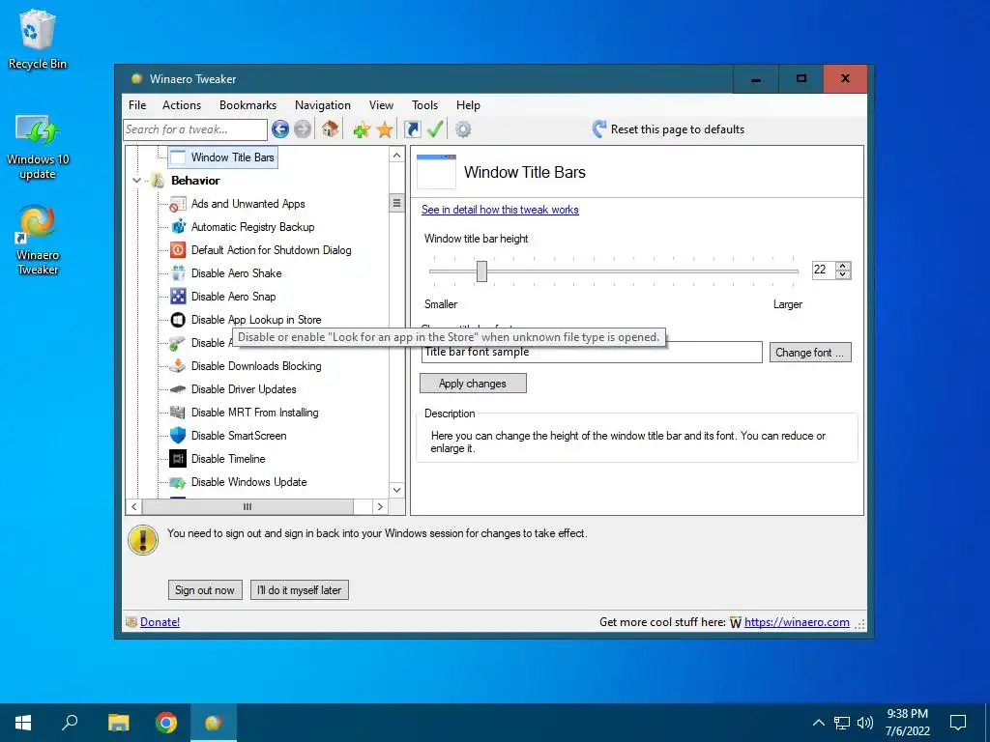990x742 pixels.
Task: Click the Sign out now button
Action: coord(205,590)
